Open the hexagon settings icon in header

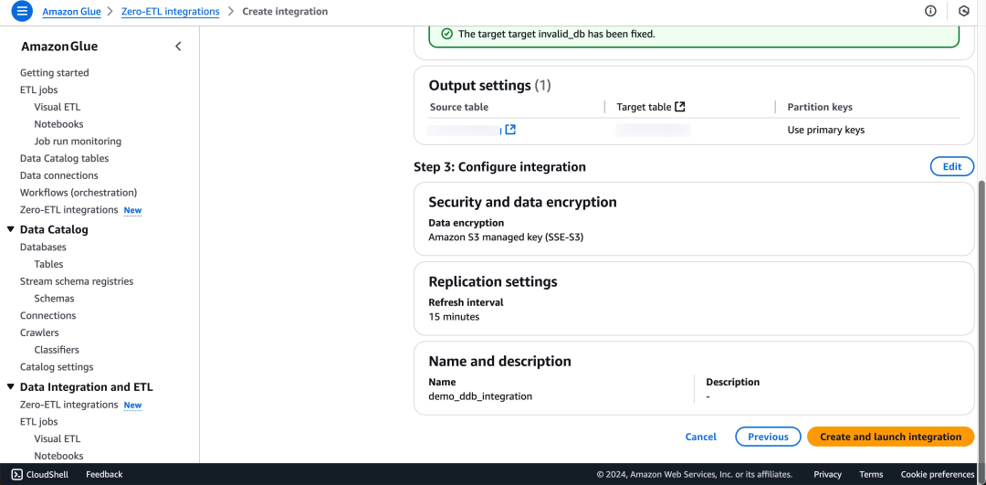pos(963,11)
